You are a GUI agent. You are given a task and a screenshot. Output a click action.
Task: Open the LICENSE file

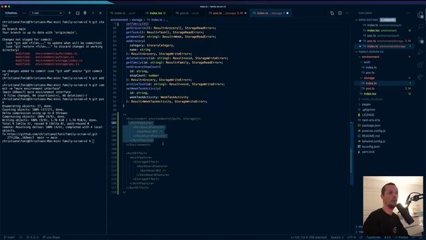coord(368,115)
